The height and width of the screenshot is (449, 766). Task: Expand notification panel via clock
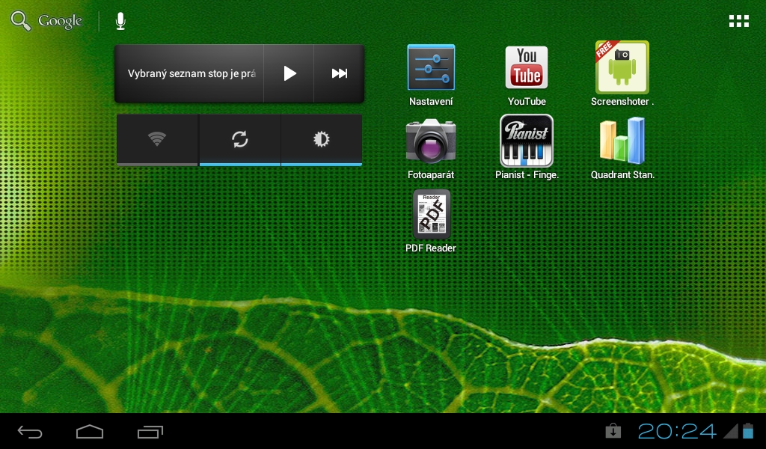point(676,431)
